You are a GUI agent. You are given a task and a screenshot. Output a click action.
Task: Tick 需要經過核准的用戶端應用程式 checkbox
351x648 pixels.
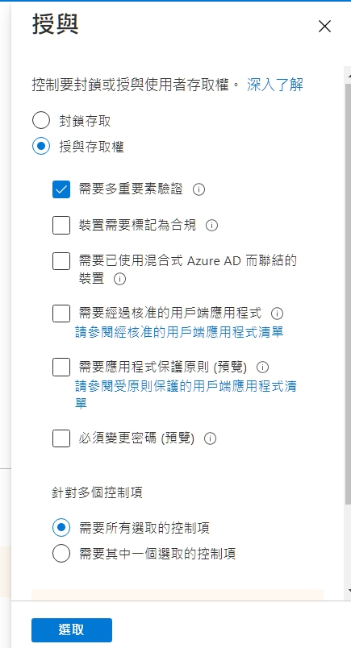[61, 314]
